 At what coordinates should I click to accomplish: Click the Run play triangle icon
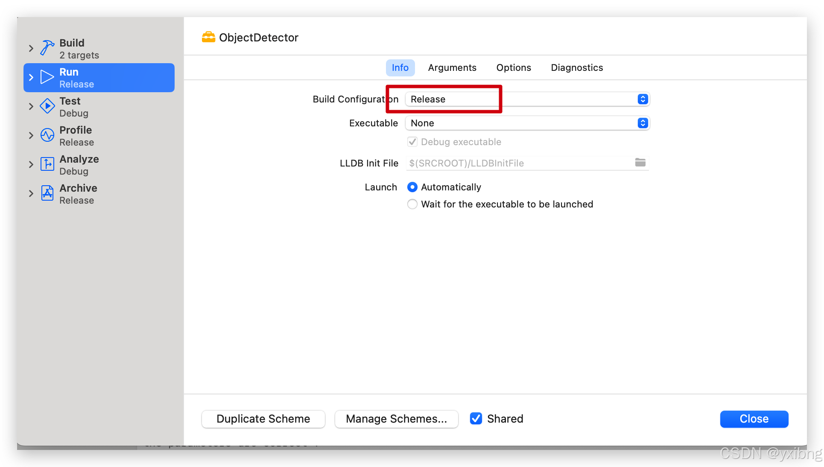(47, 77)
